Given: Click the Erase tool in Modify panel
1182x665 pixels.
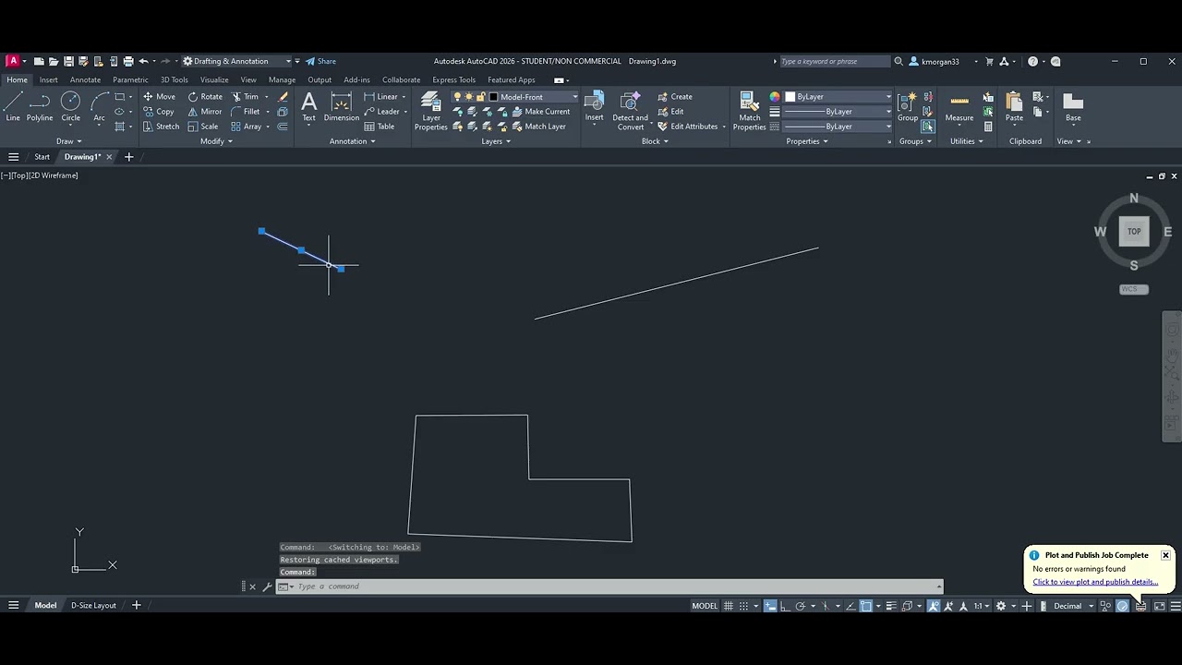Looking at the screenshot, I should [283, 96].
